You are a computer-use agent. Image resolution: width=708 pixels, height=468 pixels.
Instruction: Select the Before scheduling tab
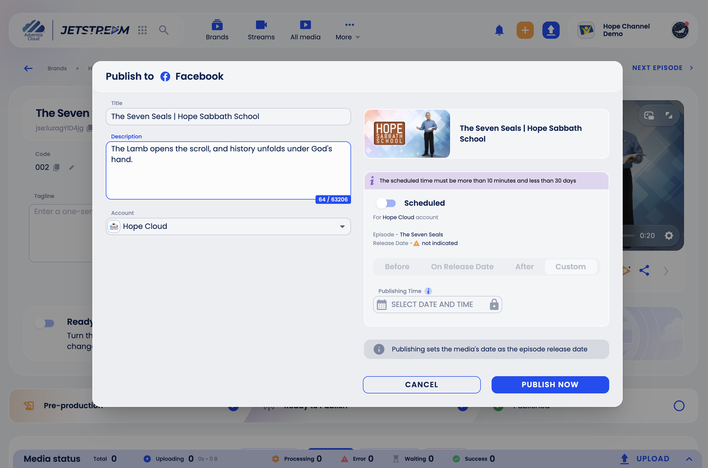pos(397,267)
